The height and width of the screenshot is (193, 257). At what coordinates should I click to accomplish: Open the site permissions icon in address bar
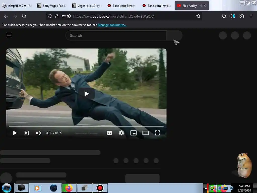pos(63,16)
